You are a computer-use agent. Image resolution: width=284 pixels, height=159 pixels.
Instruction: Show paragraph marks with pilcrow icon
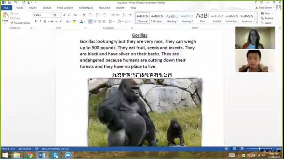[130, 15]
